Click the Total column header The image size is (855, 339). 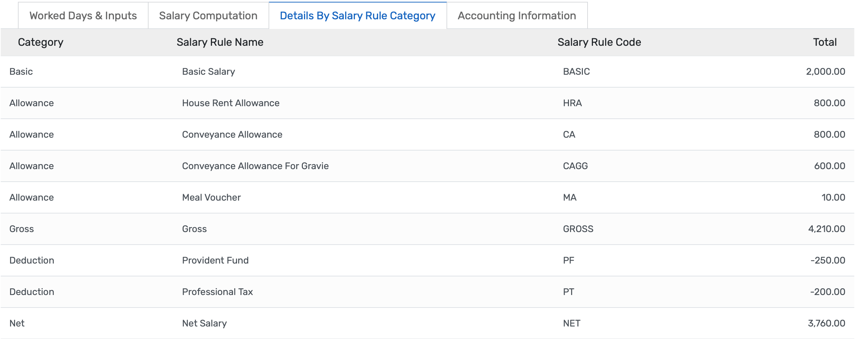click(x=824, y=42)
